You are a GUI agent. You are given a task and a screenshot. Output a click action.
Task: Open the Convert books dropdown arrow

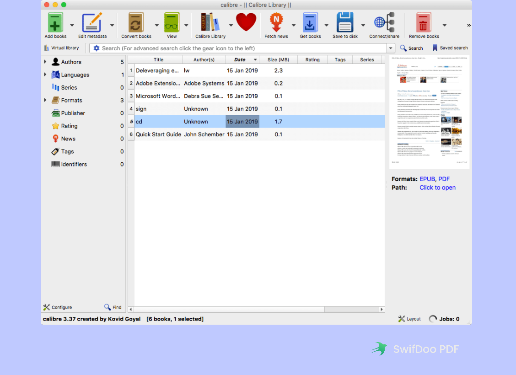156,25
